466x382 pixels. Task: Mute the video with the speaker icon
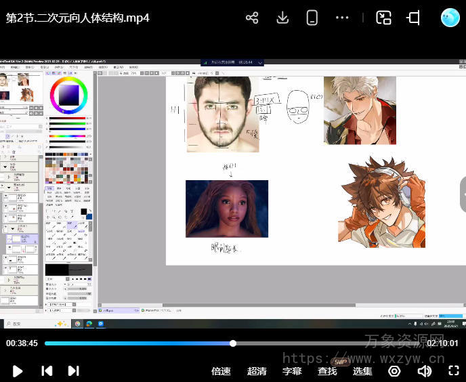pos(425,371)
